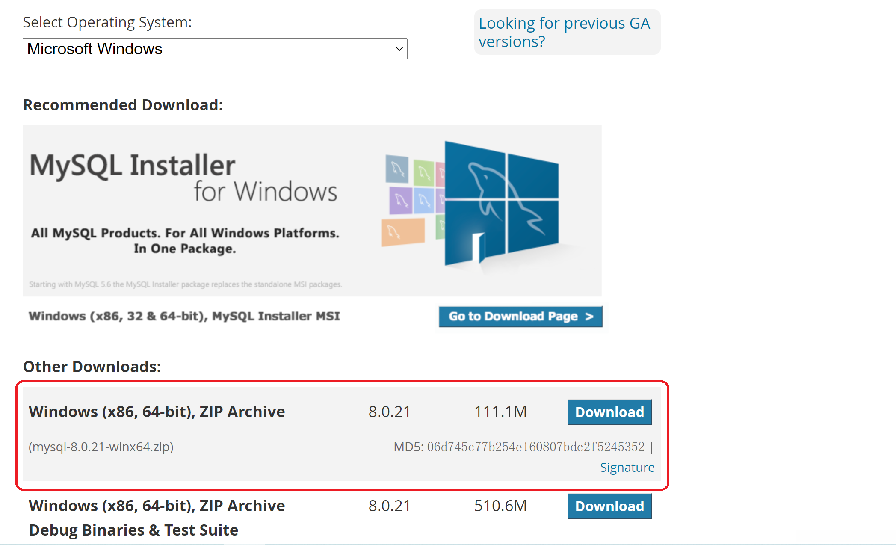The height and width of the screenshot is (545, 896).
Task: Click the light blue dolphin tile
Action: tap(424, 200)
